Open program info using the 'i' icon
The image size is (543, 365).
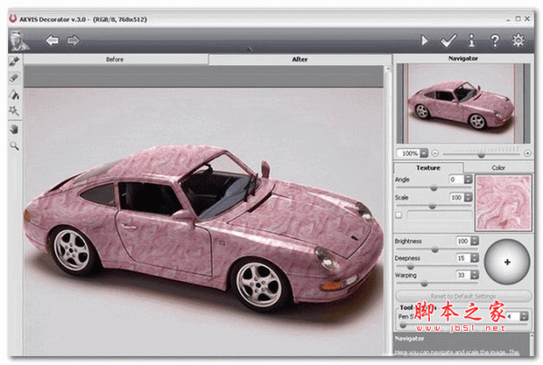pyautogui.click(x=471, y=40)
